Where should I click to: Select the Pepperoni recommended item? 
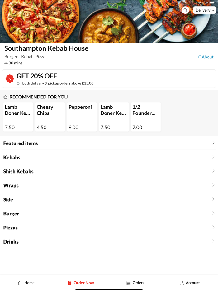click(x=82, y=117)
